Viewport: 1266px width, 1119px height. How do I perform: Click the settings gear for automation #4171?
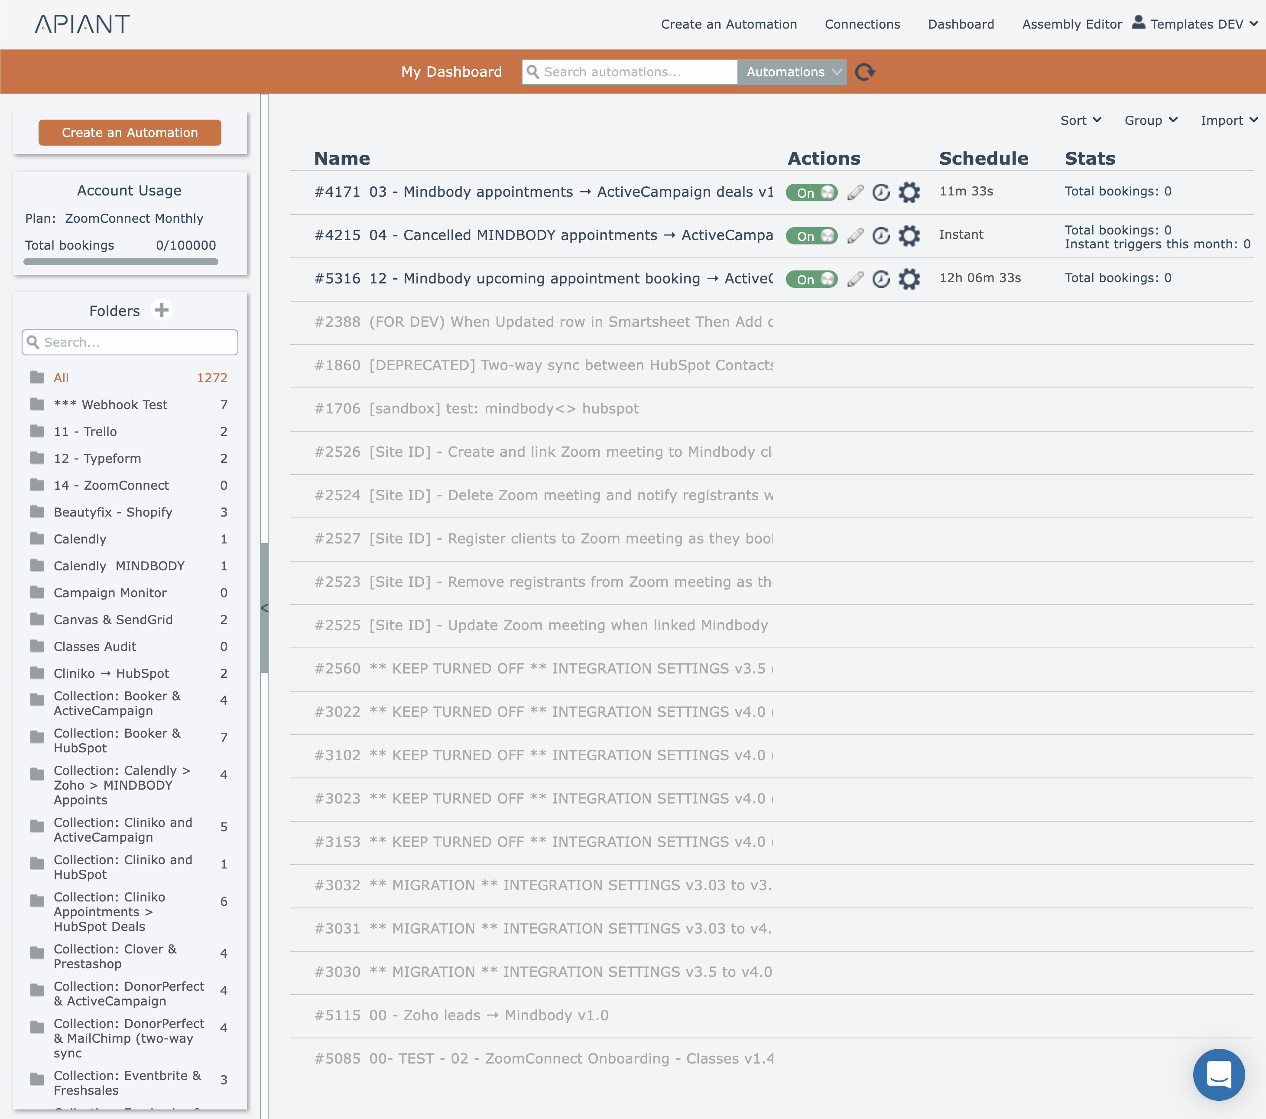tap(909, 192)
